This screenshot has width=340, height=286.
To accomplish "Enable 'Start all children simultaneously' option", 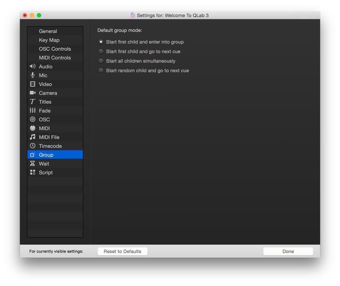I will pyautogui.click(x=101, y=61).
